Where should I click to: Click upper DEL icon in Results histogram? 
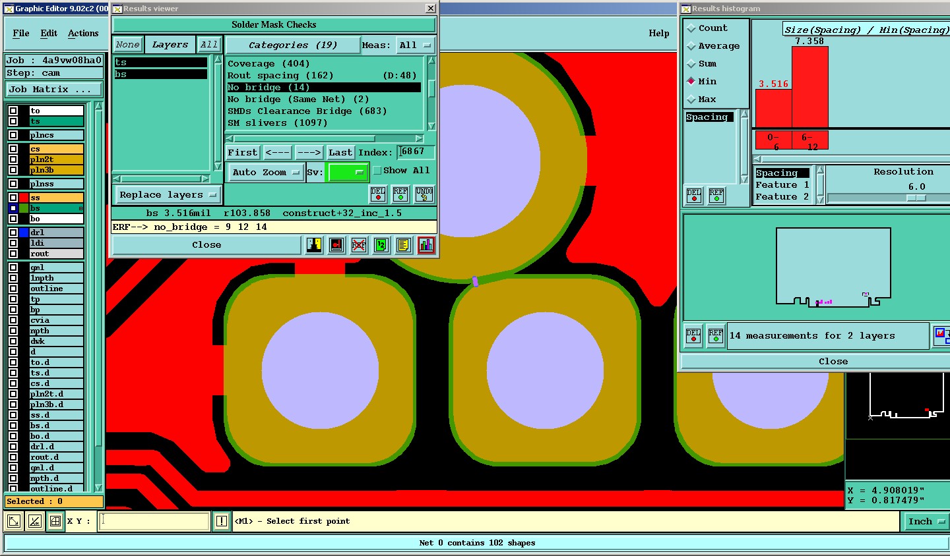point(694,196)
